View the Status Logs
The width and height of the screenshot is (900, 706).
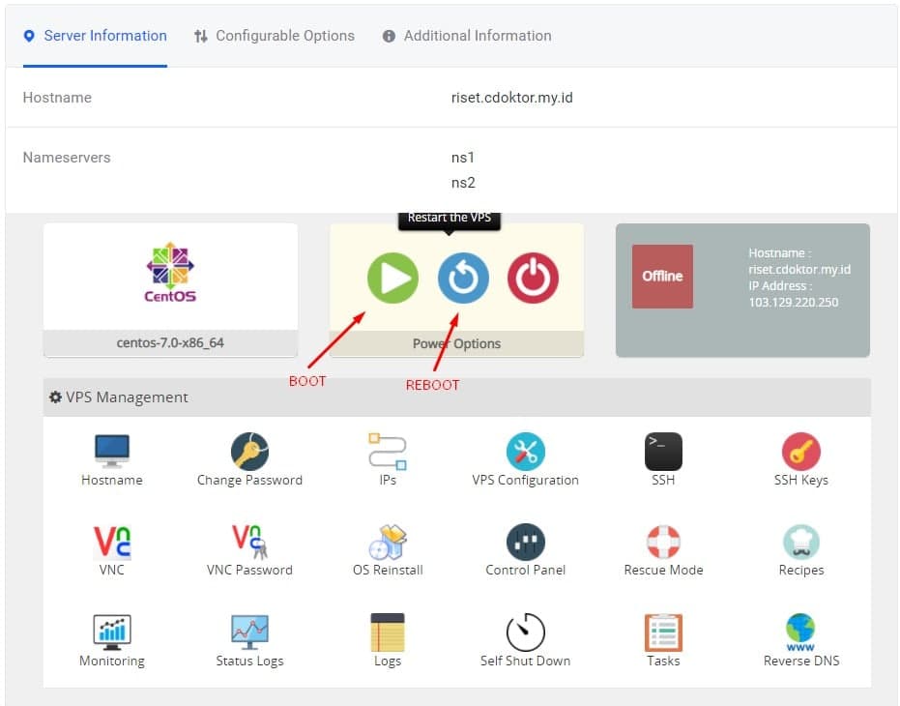click(249, 632)
